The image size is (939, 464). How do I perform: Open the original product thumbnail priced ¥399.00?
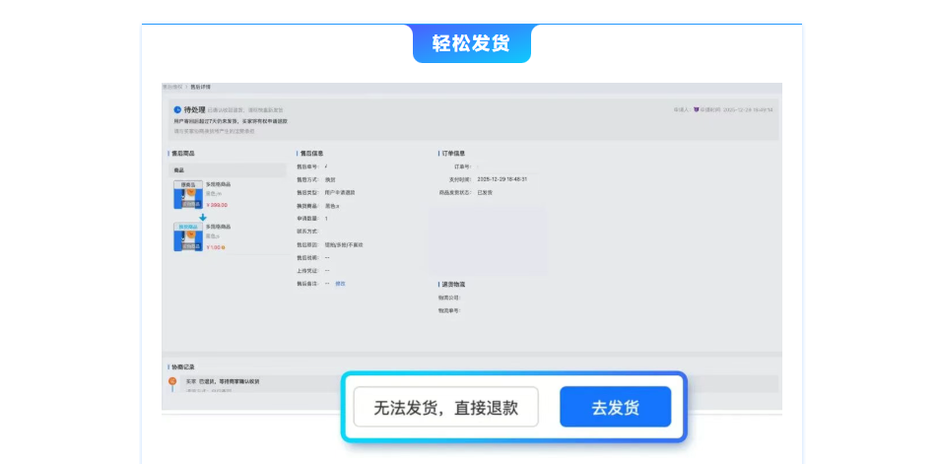coord(187,195)
